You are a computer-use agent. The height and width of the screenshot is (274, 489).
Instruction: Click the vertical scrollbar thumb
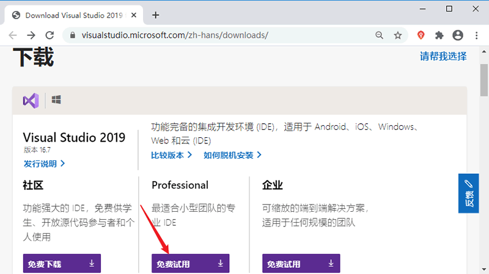pyautogui.click(x=484, y=81)
